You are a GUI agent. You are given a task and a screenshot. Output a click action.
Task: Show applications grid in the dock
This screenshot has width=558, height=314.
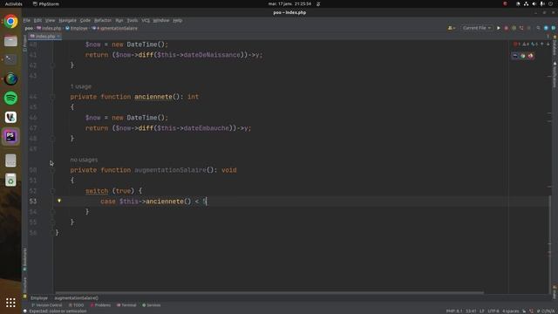[10, 303]
